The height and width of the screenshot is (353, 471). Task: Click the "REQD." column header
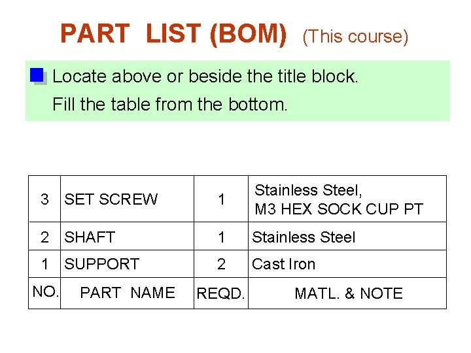click(x=221, y=294)
